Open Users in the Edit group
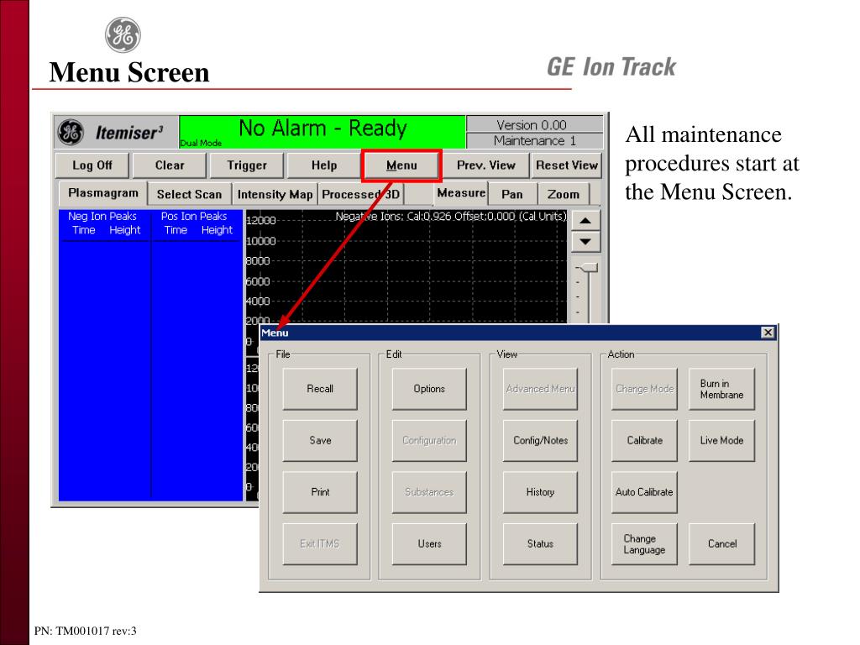The height and width of the screenshot is (645, 860). tap(429, 543)
